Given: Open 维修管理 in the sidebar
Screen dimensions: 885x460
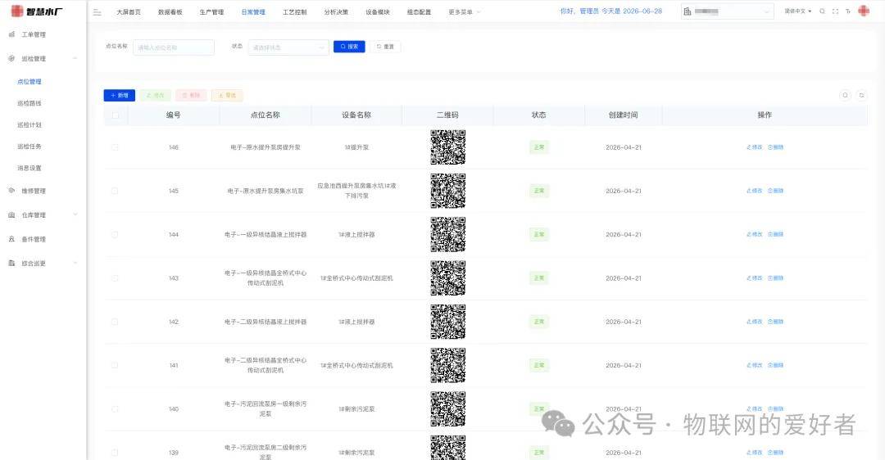Looking at the screenshot, I should [34, 191].
